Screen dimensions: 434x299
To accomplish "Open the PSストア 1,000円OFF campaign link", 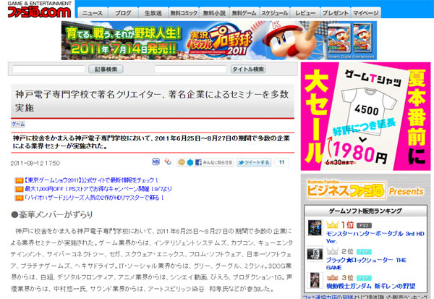I will [x=98, y=189].
